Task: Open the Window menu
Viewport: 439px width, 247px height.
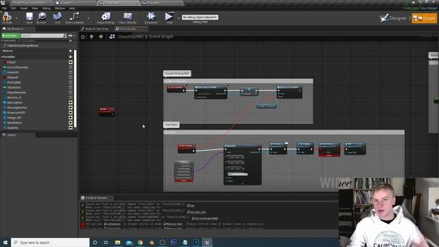Action: point(60,8)
